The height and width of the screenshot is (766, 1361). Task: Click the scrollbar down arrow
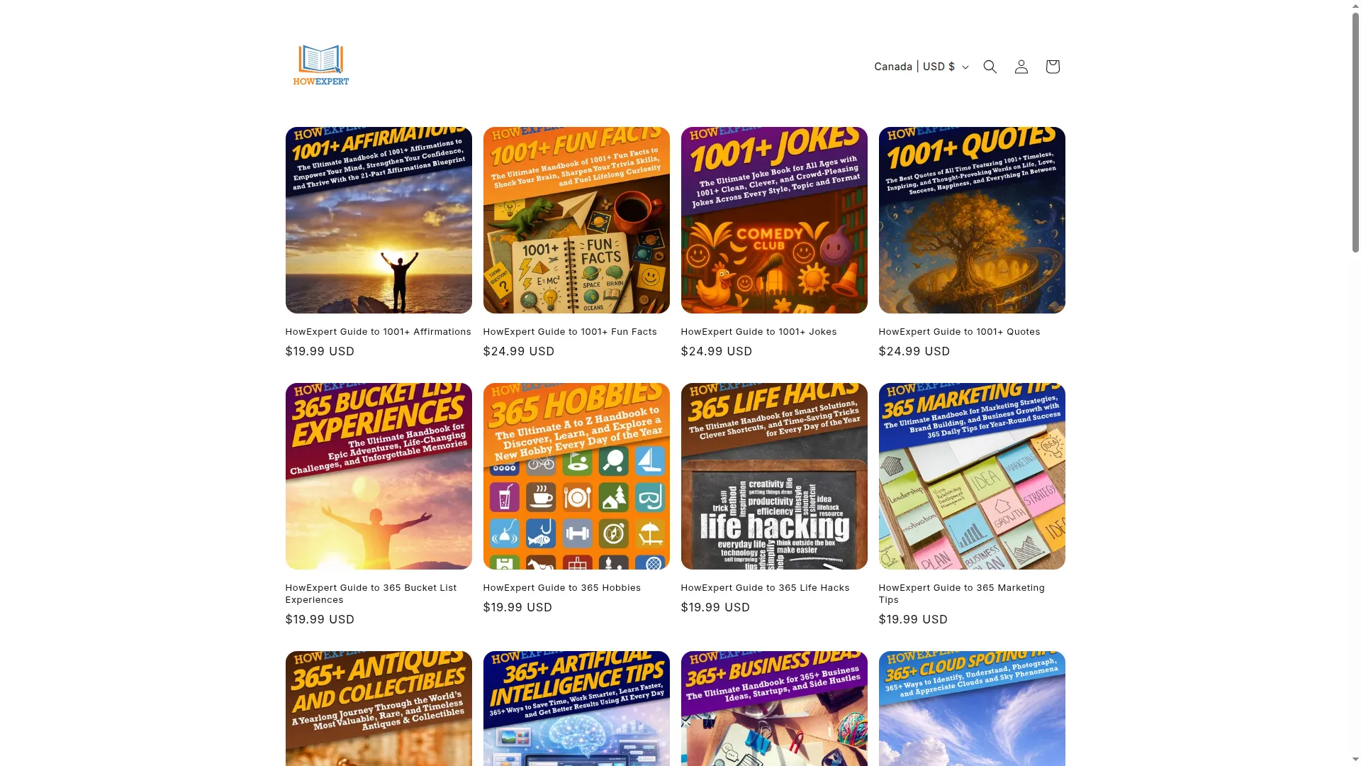coord(1355,760)
